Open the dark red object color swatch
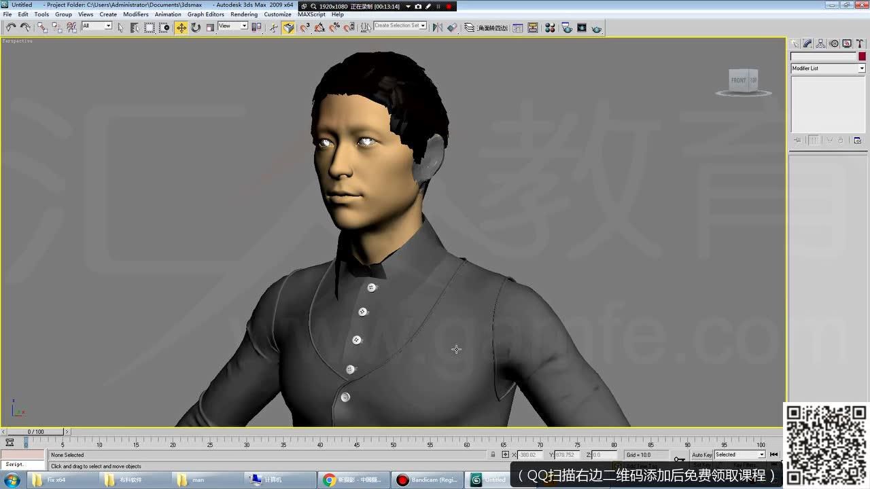Screen dimensions: 870x489 [862, 56]
